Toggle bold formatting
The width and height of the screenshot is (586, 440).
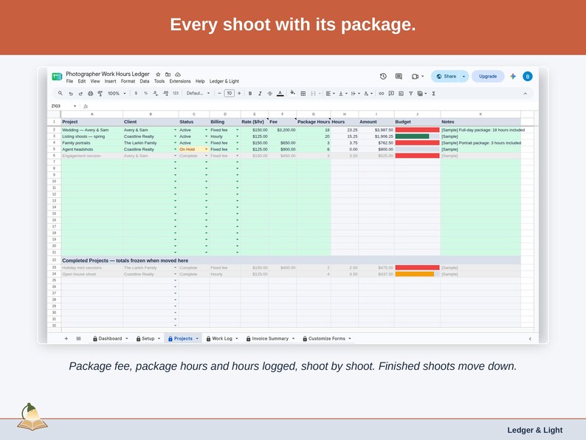[250, 94]
